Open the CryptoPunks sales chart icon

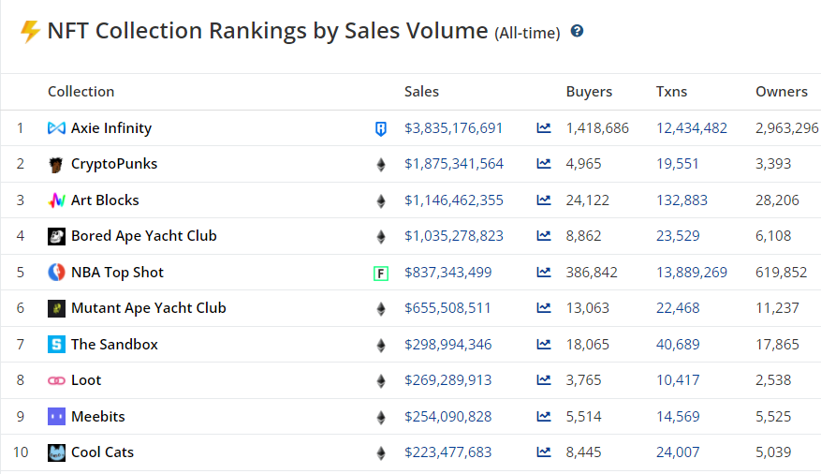click(x=544, y=164)
